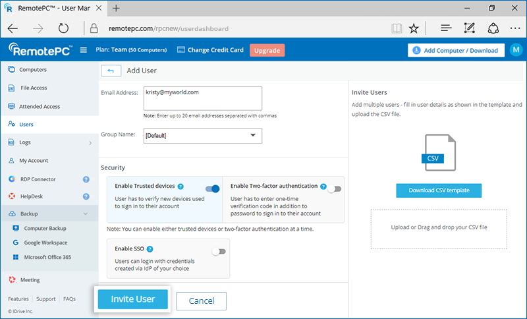Viewport: 527px width, 319px height.
Task: Click the Email Address text field
Action: (203, 99)
